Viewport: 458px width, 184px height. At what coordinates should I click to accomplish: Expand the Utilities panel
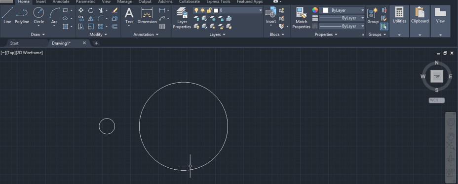pyautogui.click(x=399, y=35)
